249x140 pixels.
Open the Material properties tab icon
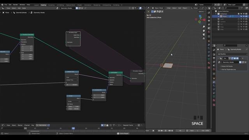pyautogui.click(x=214, y=100)
